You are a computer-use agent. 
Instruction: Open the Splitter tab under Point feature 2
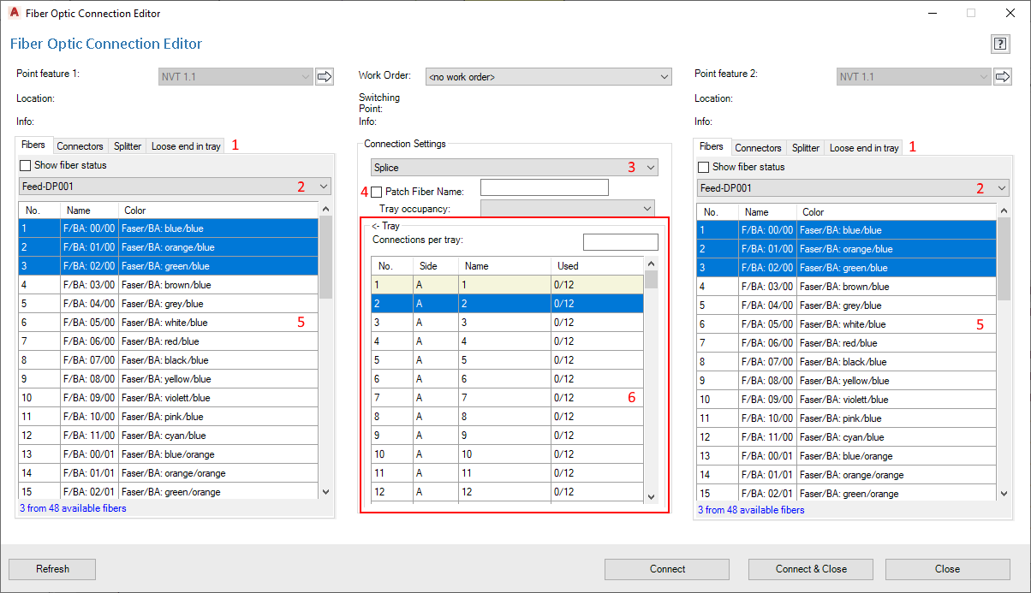806,148
